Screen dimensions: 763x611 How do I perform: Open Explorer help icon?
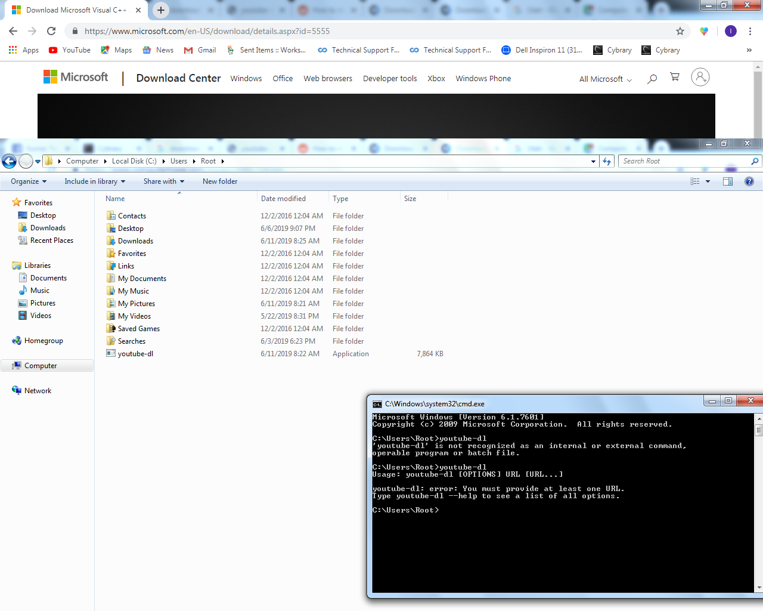point(749,181)
